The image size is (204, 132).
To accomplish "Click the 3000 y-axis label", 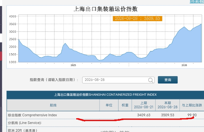I will [x=12, y=32].
